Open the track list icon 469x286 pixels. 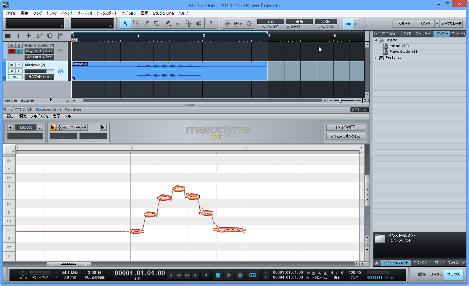tap(8, 36)
